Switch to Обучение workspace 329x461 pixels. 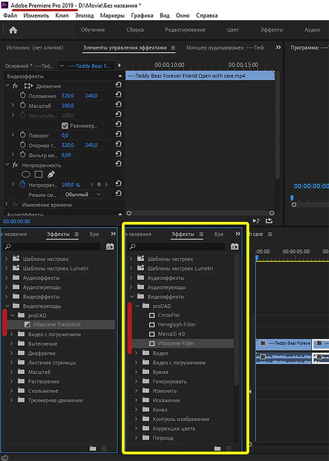tap(93, 30)
